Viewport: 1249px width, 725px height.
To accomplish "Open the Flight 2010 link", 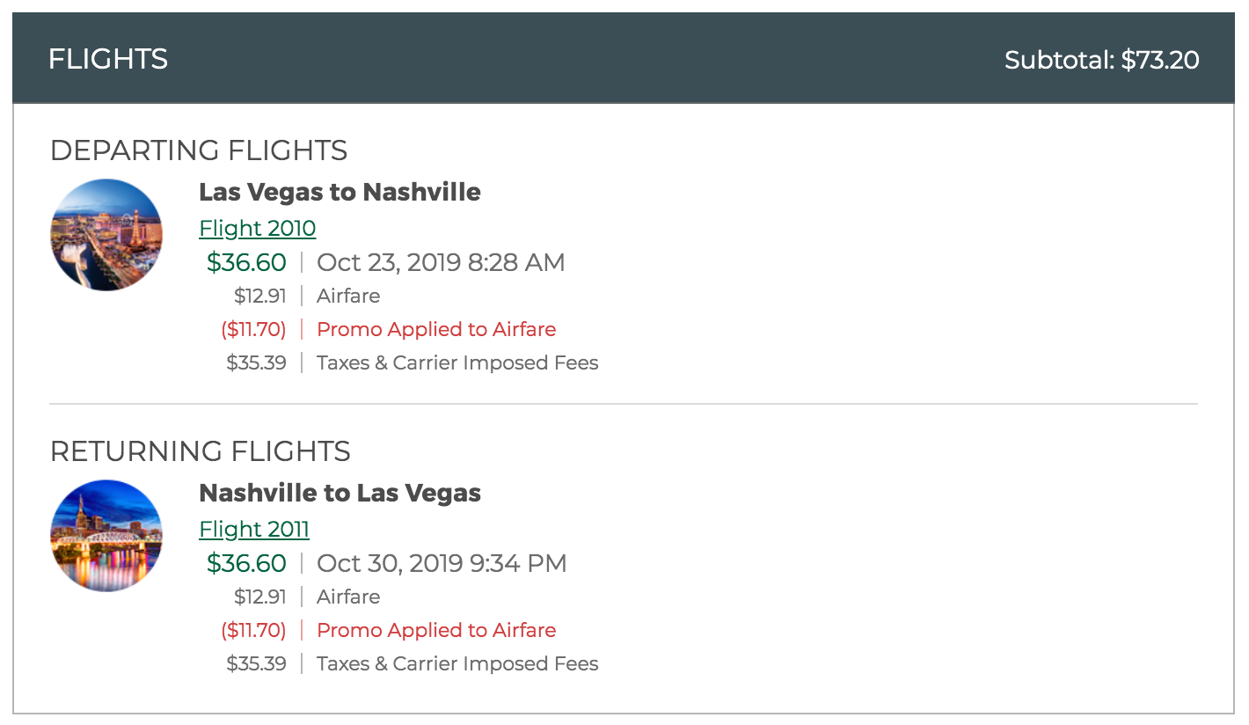I will coord(257,229).
